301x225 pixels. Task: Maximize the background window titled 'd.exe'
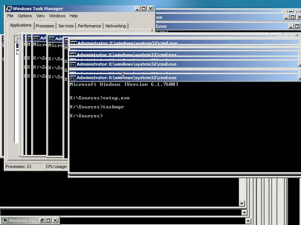click(297, 26)
